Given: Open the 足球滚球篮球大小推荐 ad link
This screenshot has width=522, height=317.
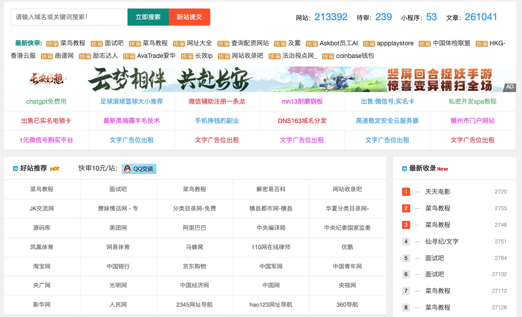Looking at the screenshot, I should click(132, 101).
